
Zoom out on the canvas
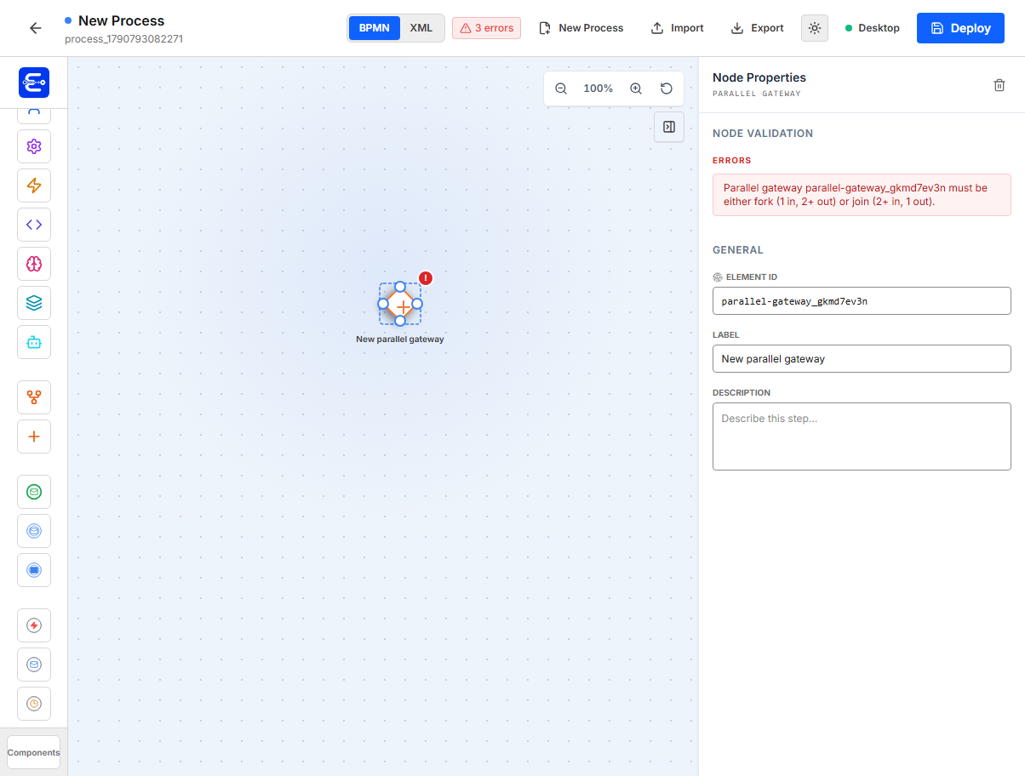pyautogui.click(x=561, y=88)
